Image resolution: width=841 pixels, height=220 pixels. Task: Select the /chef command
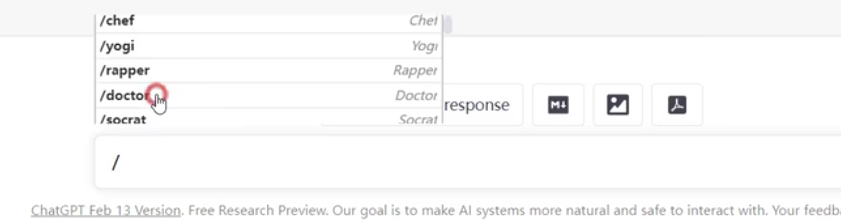point(269,21)
